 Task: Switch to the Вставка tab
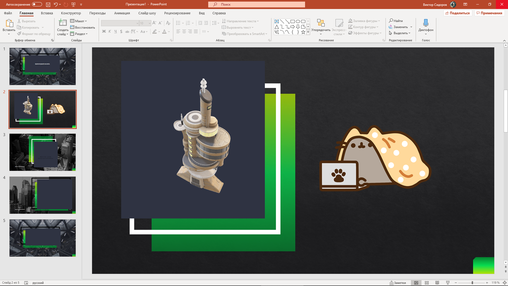(x=47, y=13)
